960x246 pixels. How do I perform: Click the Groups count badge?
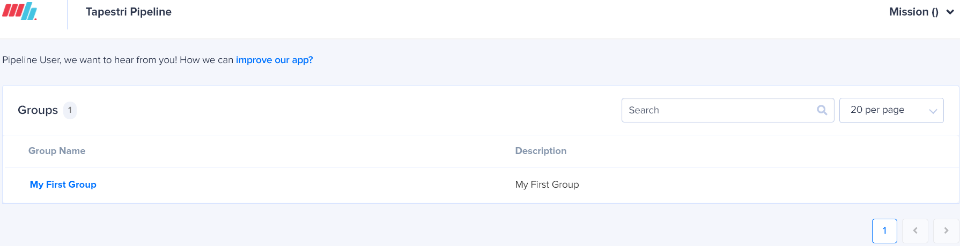(x=70, y=110)
